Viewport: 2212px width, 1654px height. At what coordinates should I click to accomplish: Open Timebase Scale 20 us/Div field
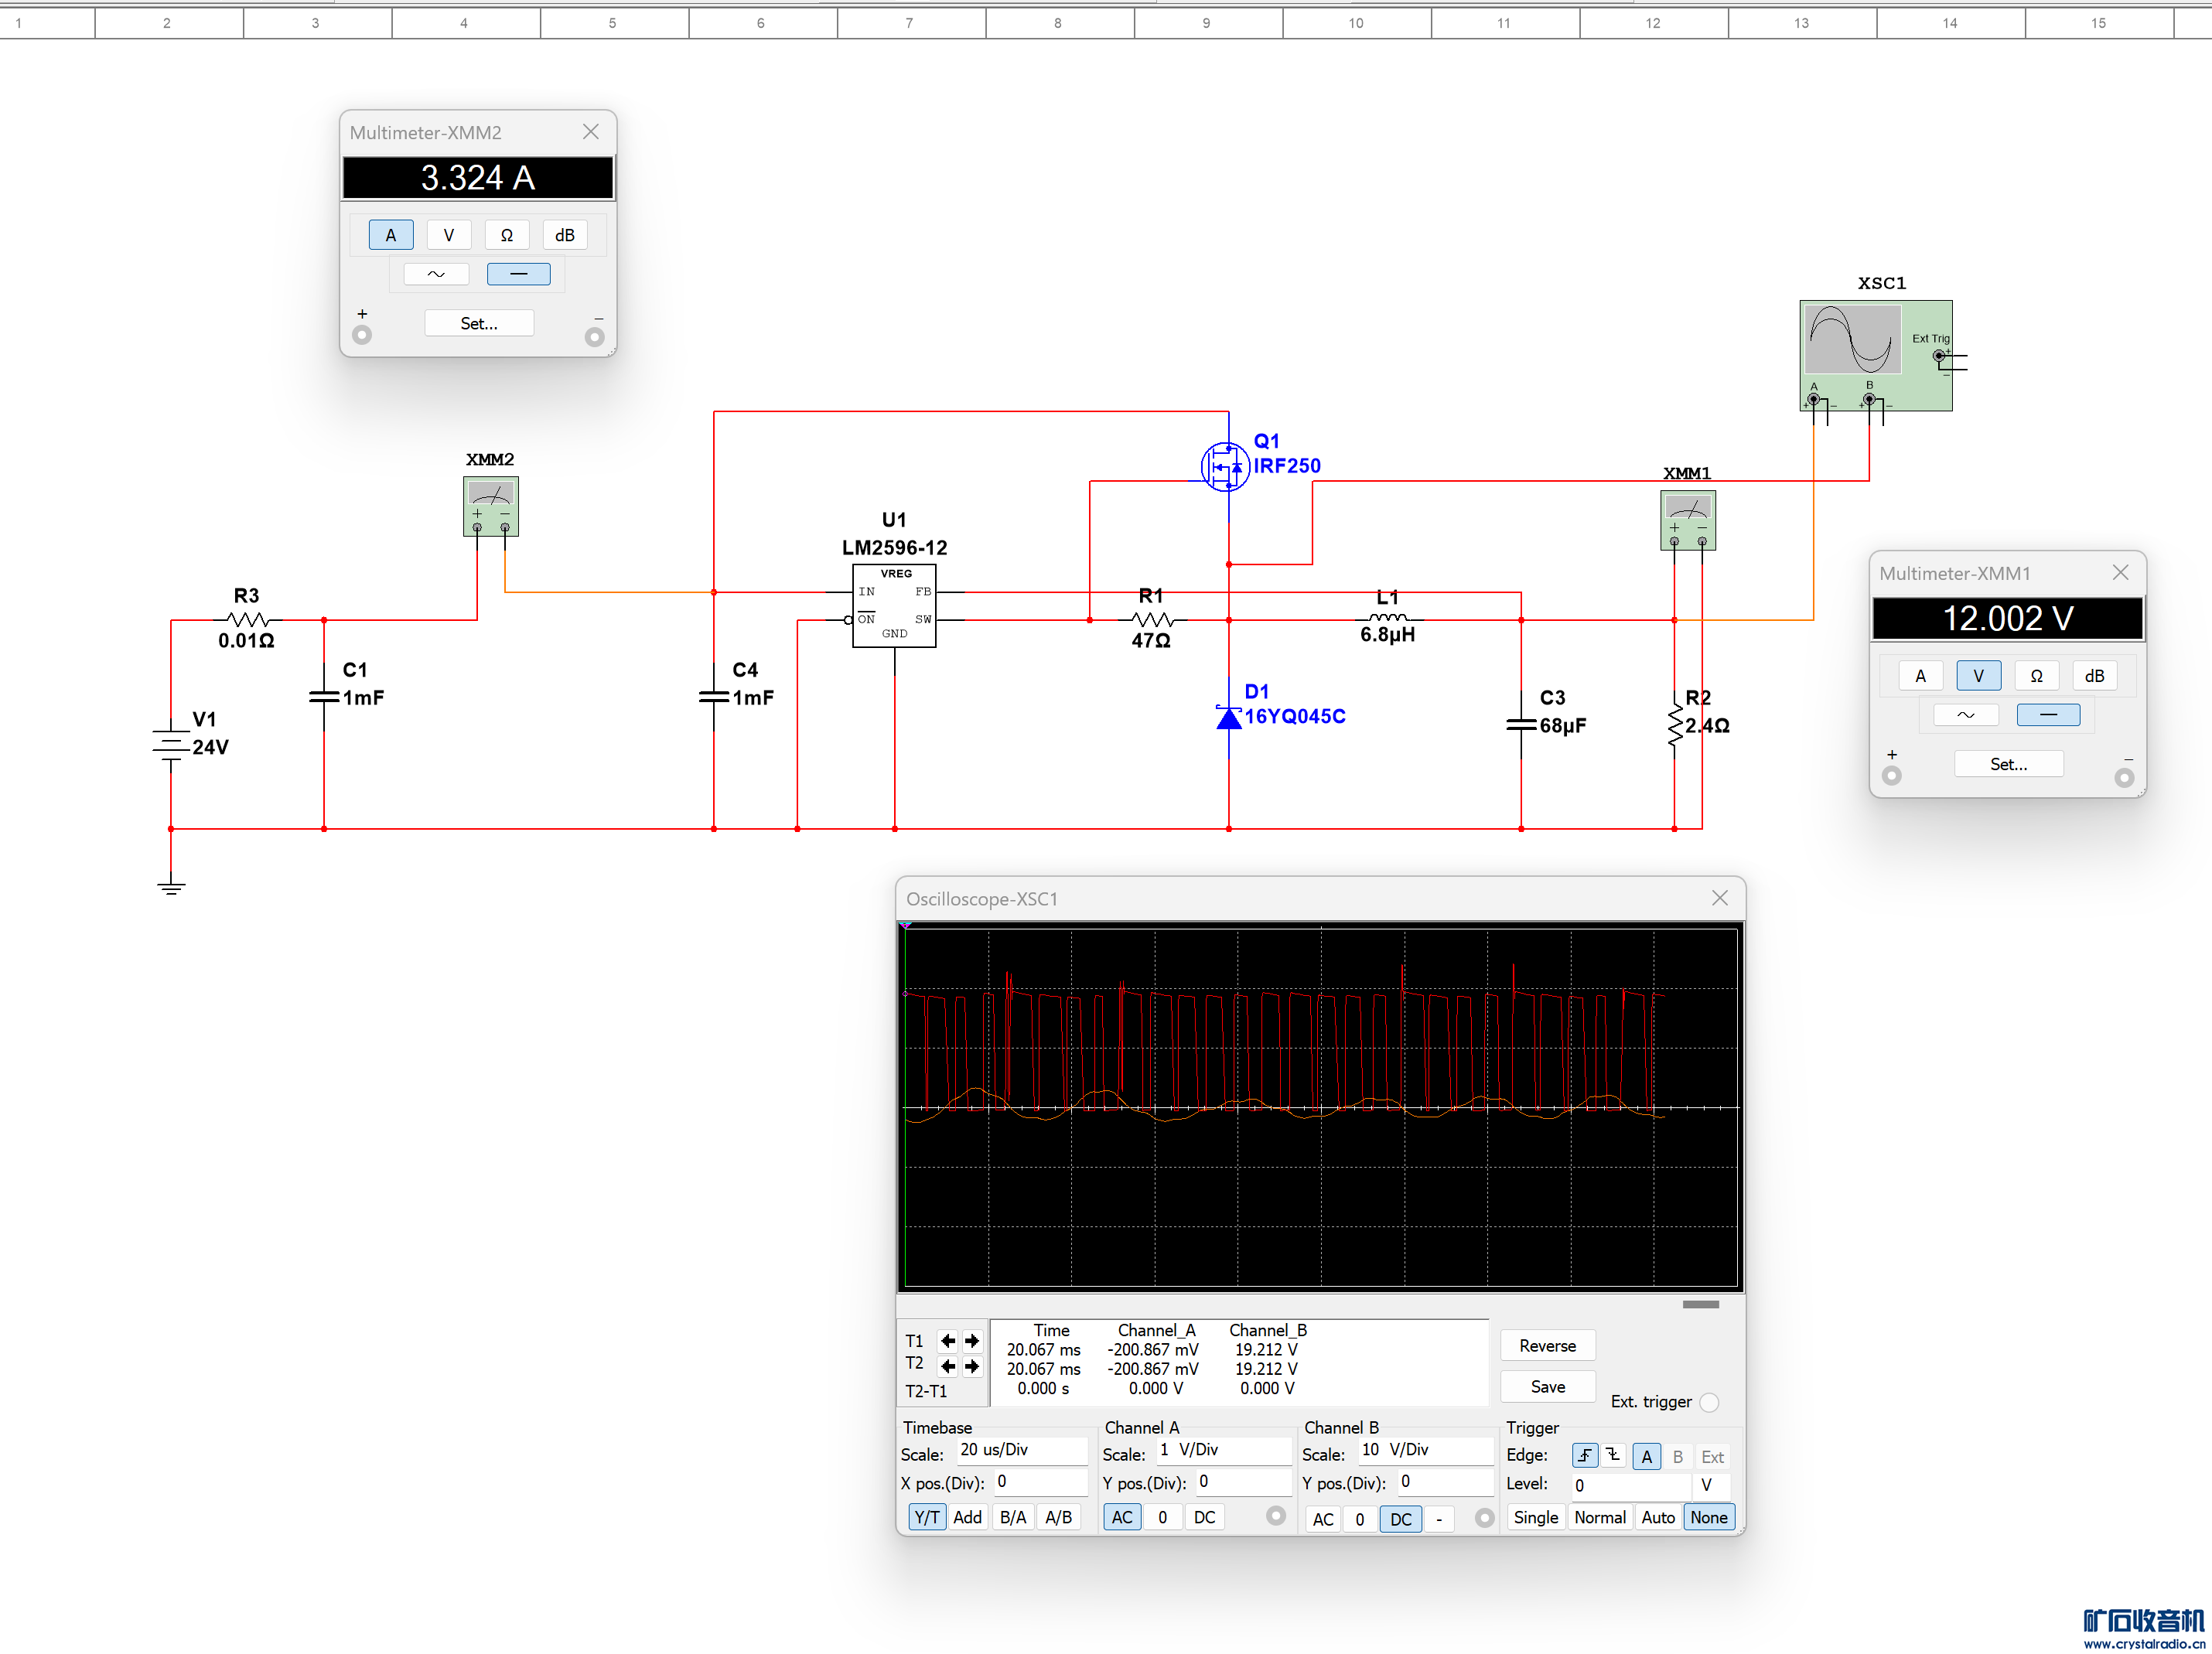(x=1022, y=1450)
